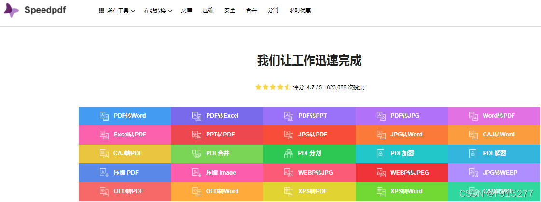Click the WEBP转JPEG tile icon
This screenshot has height=202, width=541.
point(381,173)
